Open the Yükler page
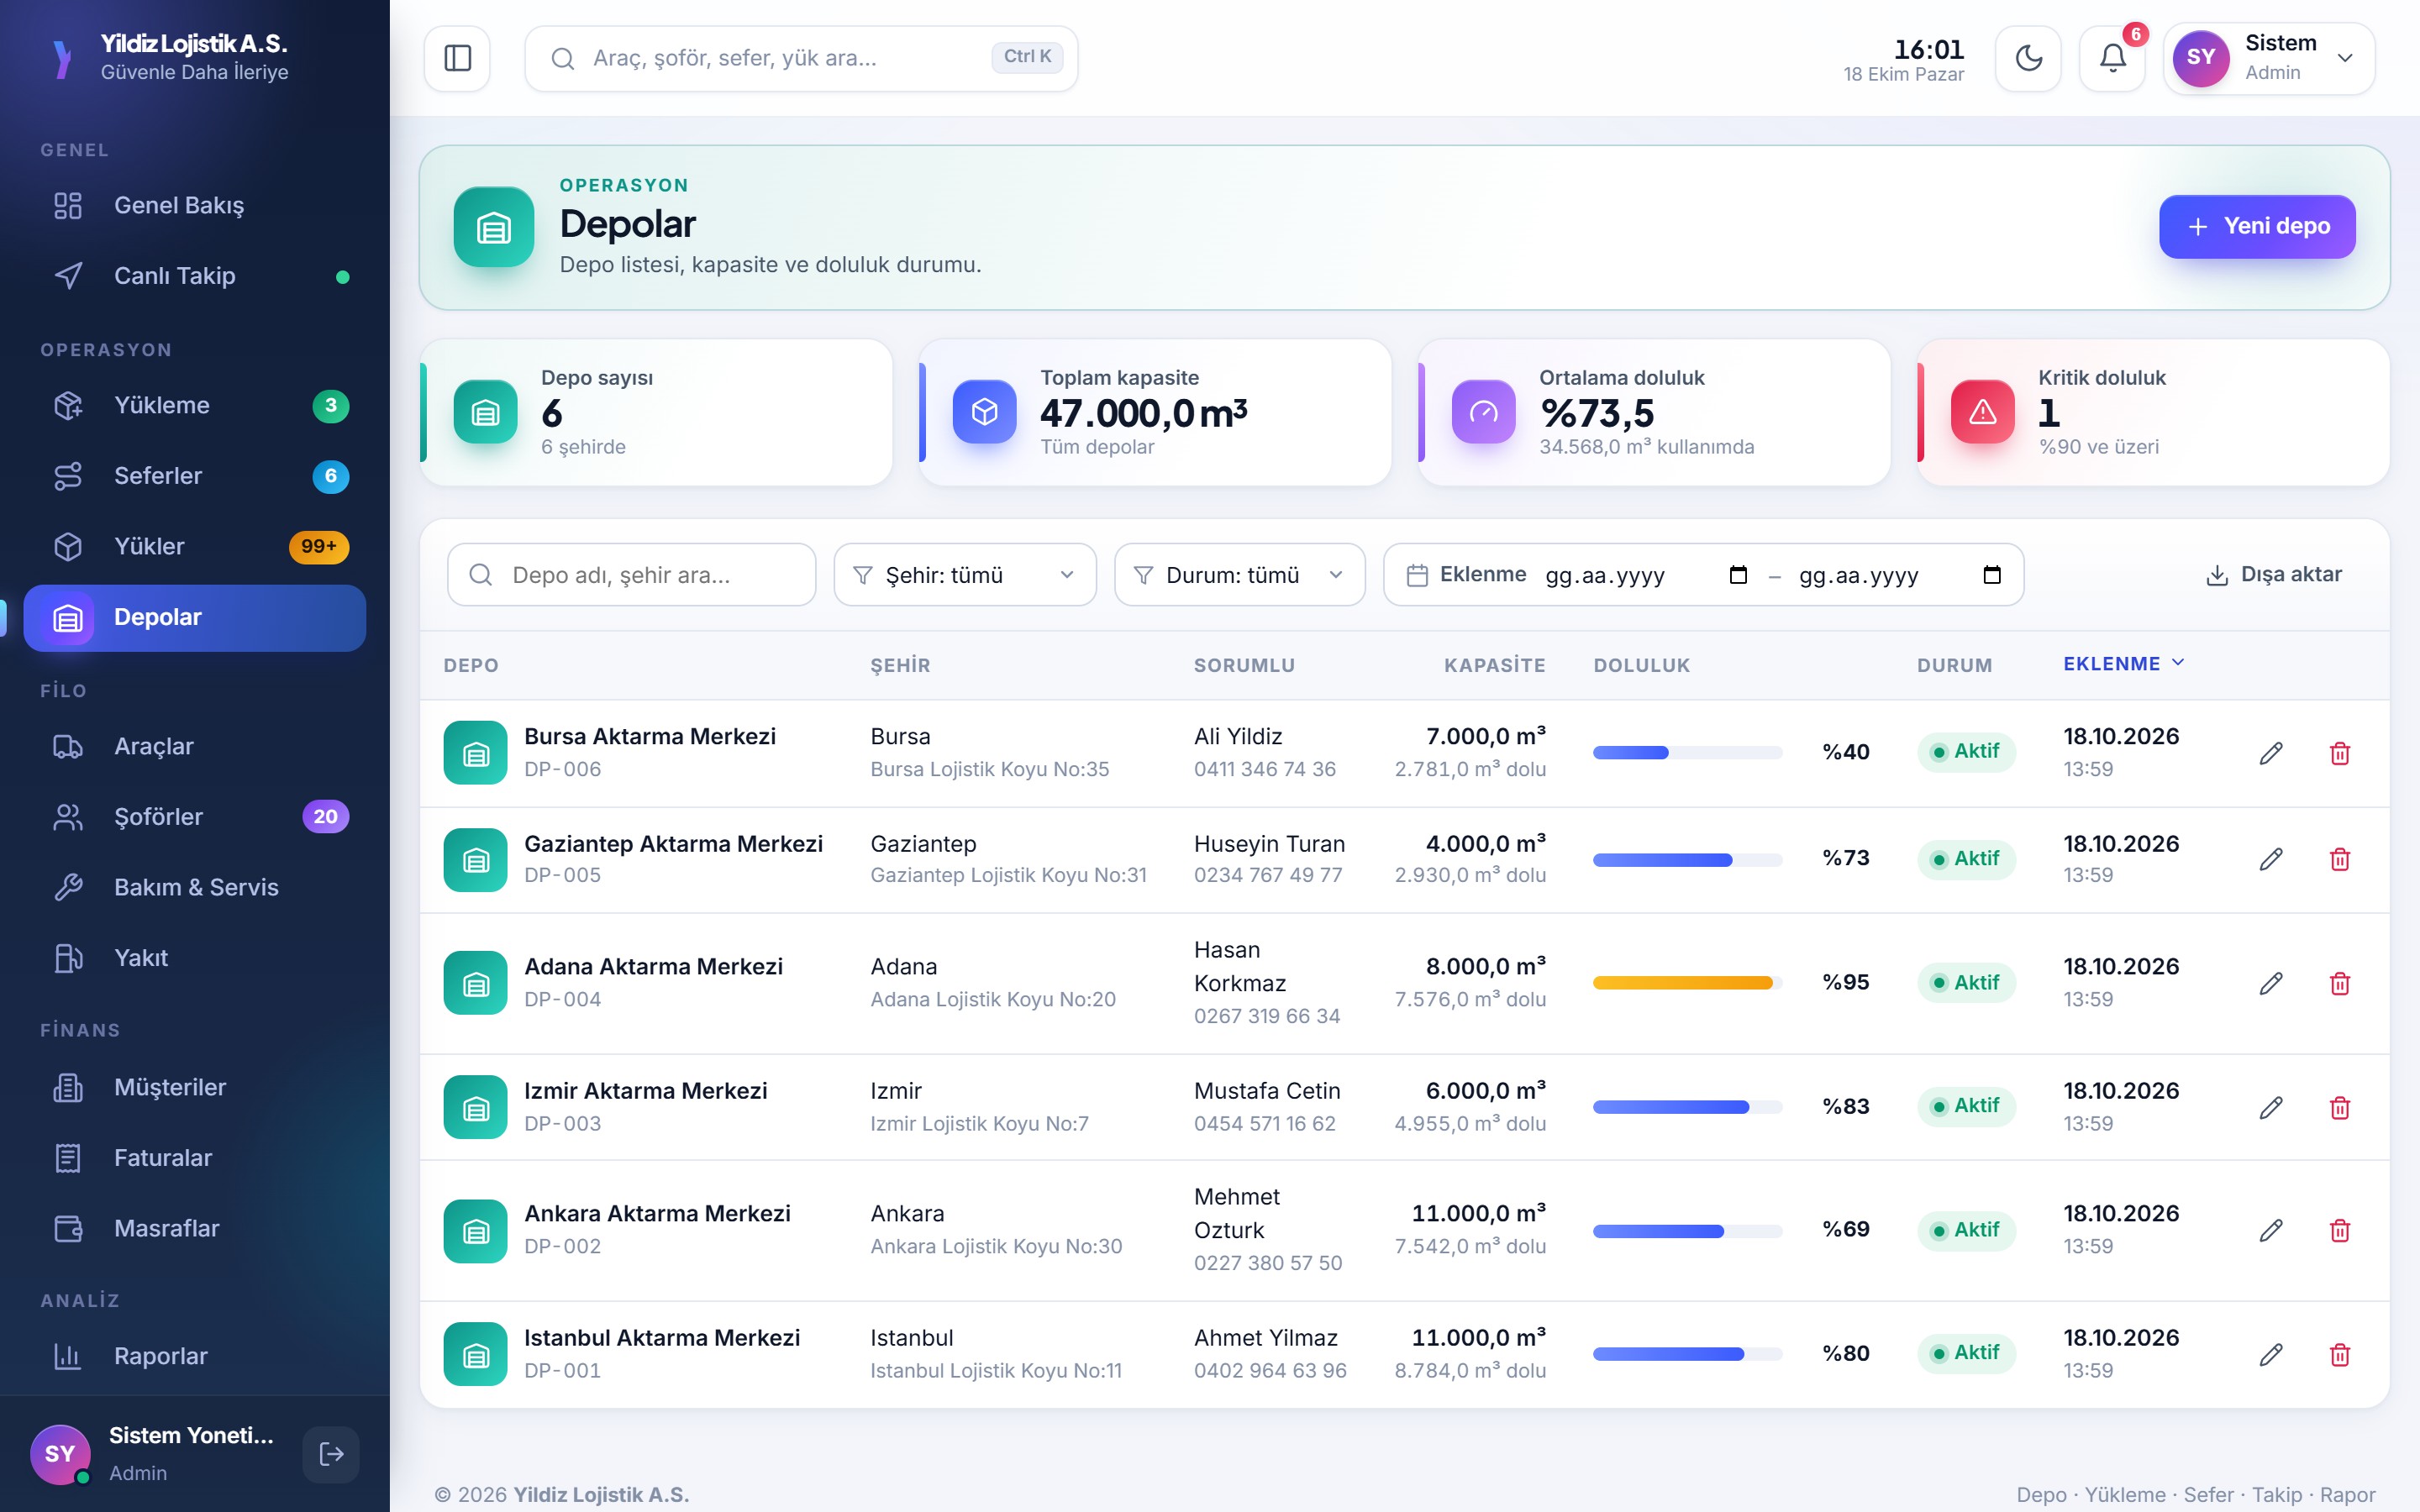Screen dimensions: 2420x1512 (195, 546)
